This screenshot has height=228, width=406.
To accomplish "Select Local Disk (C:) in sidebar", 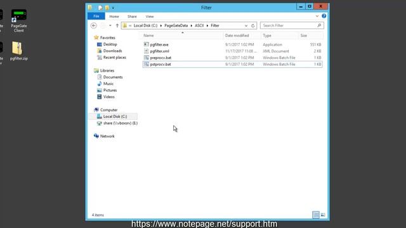I will click(x=115, y=117).
